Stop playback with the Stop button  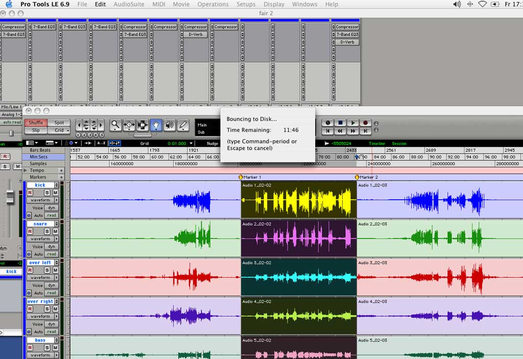340,123
